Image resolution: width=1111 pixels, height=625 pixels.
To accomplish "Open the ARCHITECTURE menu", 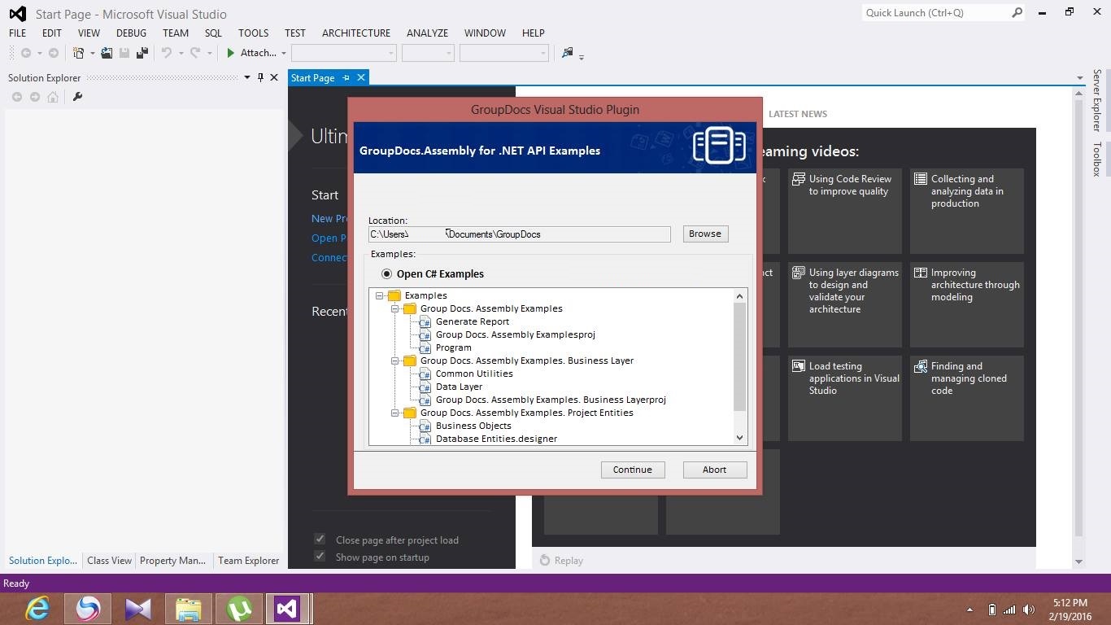I will (356, 33).
